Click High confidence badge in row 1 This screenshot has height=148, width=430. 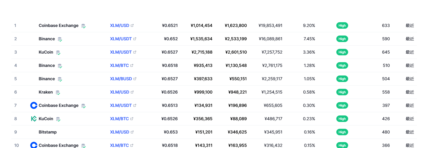coord(342,25)
